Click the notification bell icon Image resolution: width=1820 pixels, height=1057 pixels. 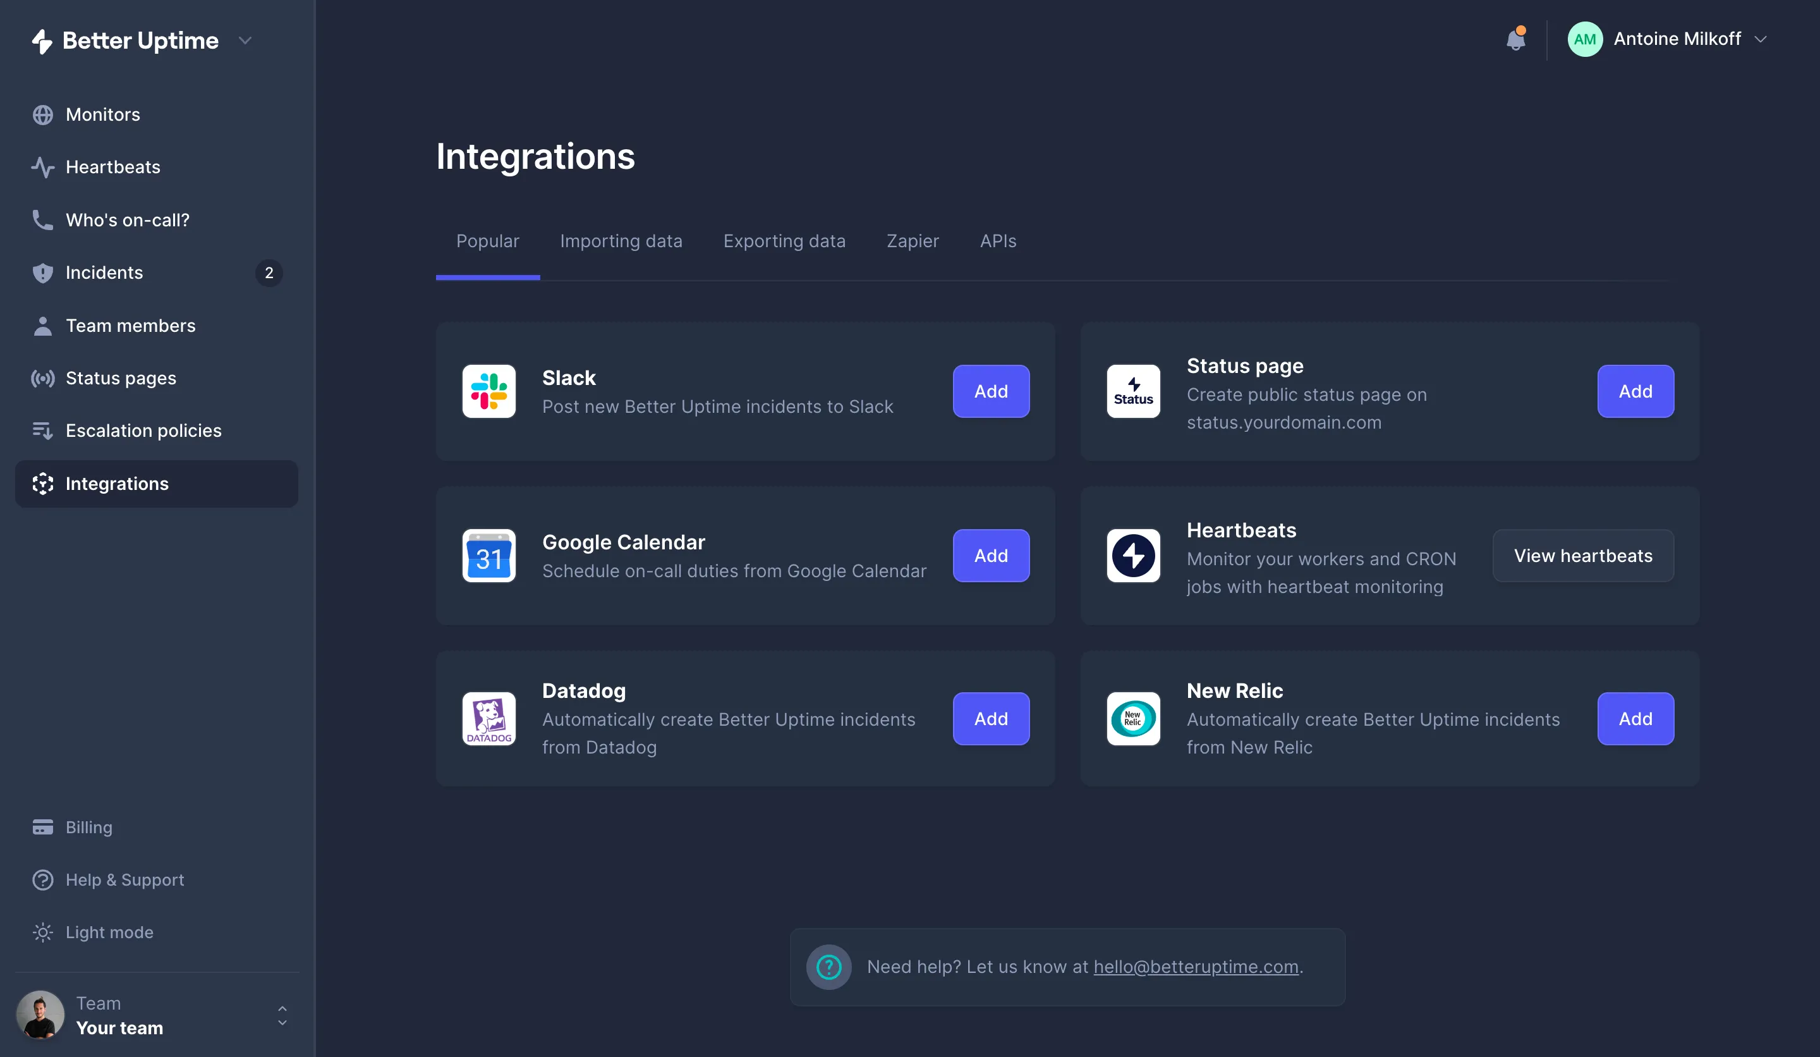click(1515, 39)
